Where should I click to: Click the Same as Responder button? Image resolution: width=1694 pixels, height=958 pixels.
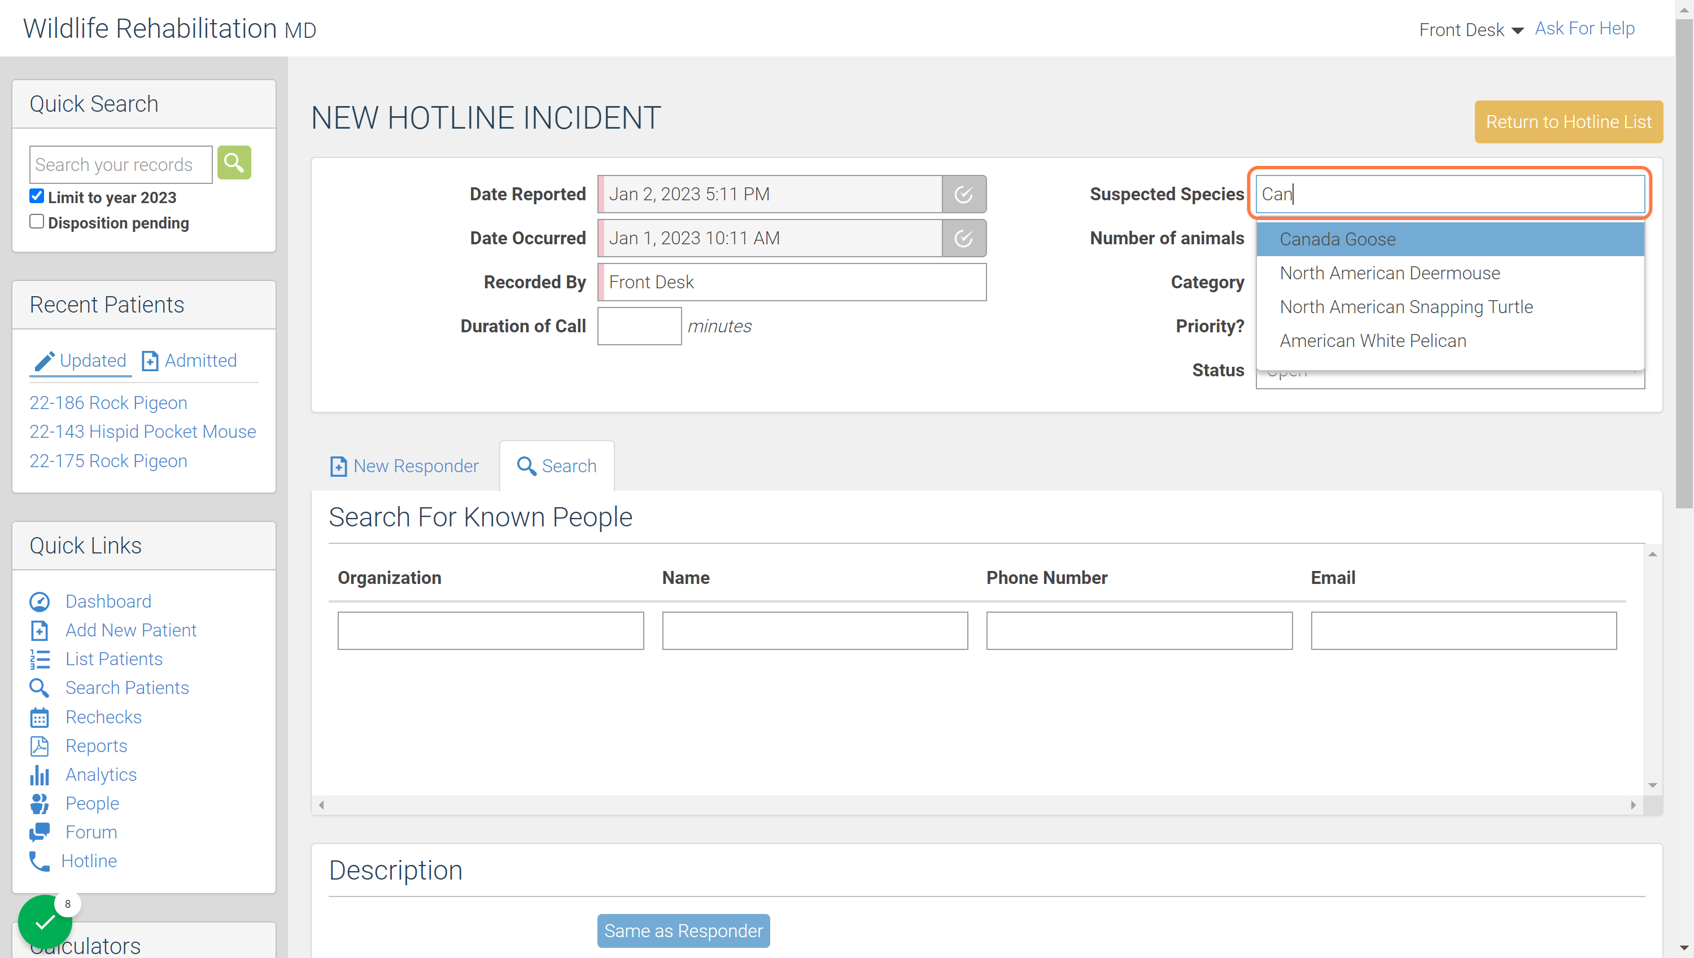(x=683, y=931)
